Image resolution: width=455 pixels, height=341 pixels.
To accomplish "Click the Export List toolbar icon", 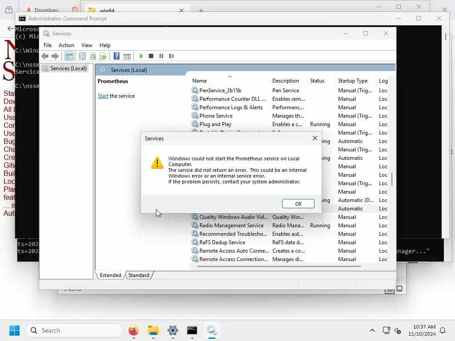I will coord(103,56).
